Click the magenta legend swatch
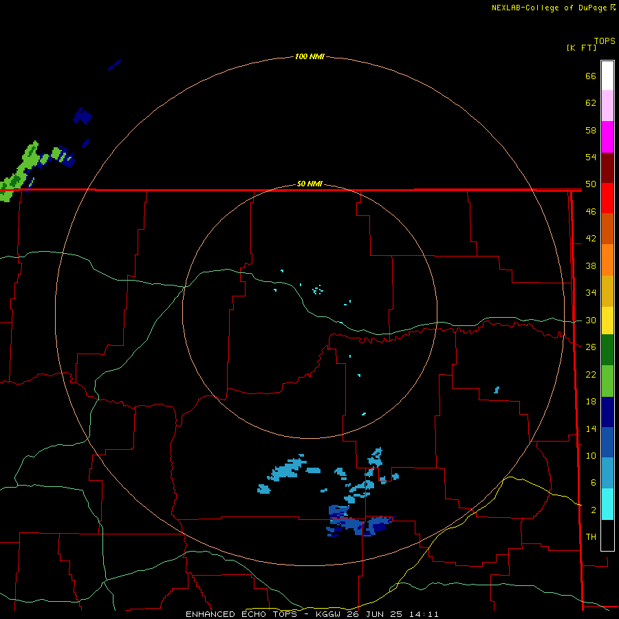The width and height of the screenshot is (619, 619). [607, 137]
